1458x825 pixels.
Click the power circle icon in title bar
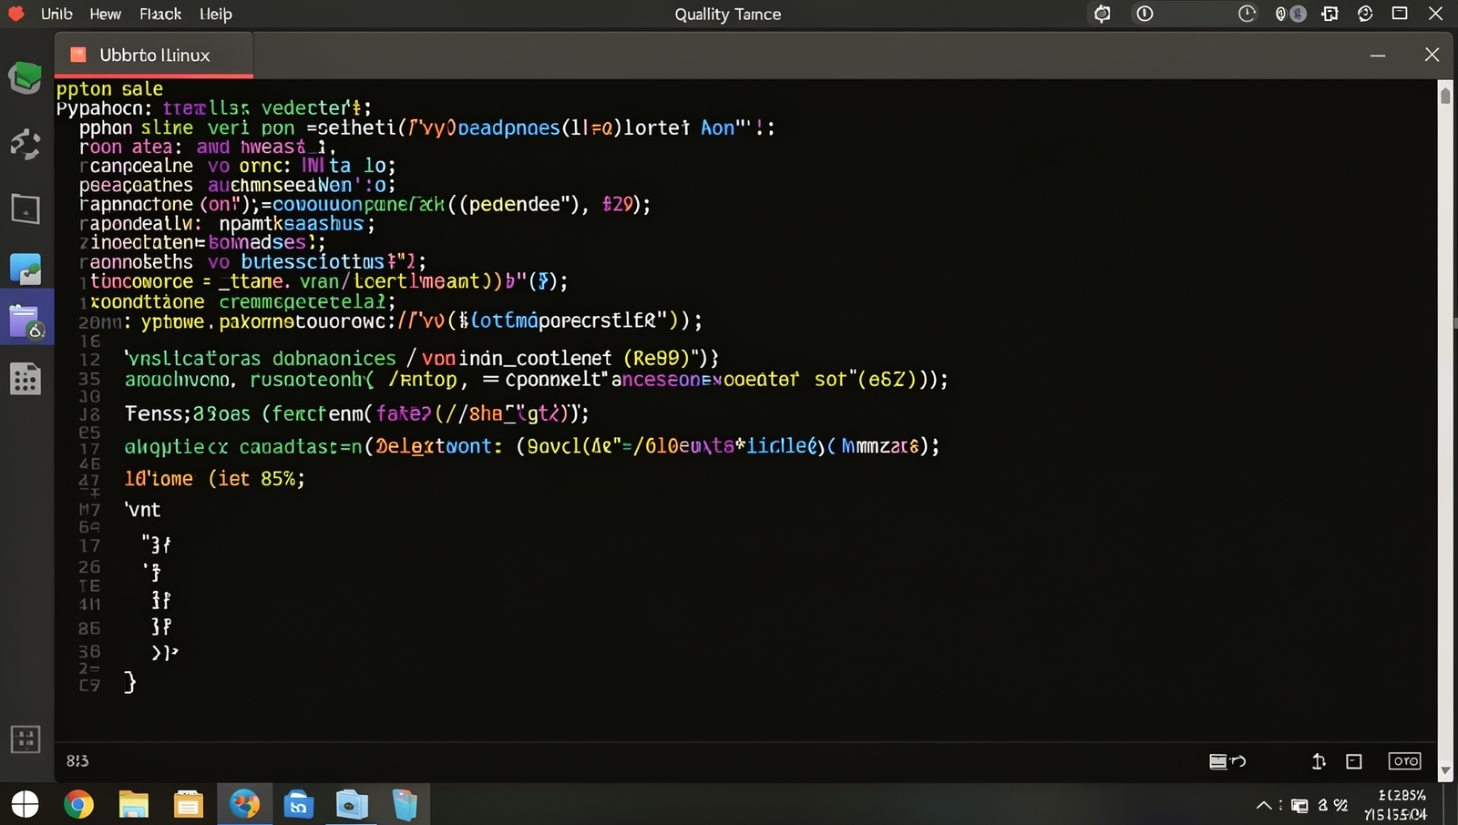click(1145, 14)
